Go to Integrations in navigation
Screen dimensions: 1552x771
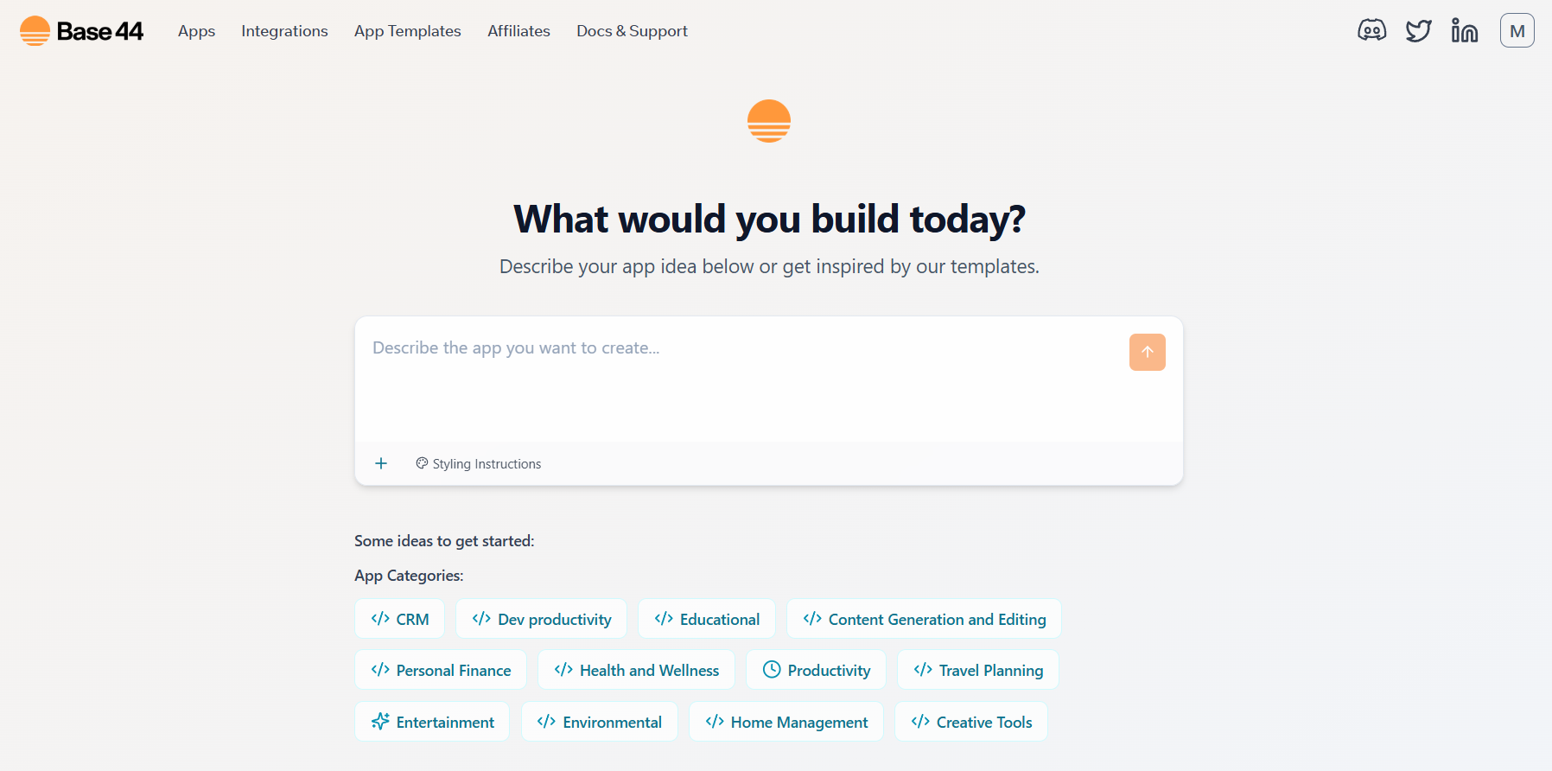click(x=284, y=31)
